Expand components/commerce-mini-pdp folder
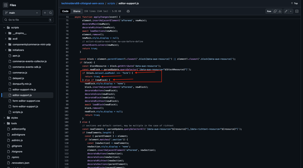The width and height of the screenshot is (303, 168). click(6, 44)
